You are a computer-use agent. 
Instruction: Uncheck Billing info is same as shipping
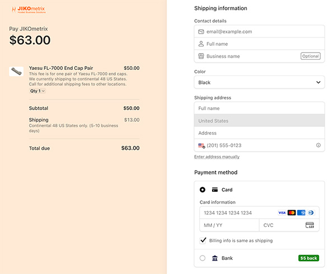[203, 240]
